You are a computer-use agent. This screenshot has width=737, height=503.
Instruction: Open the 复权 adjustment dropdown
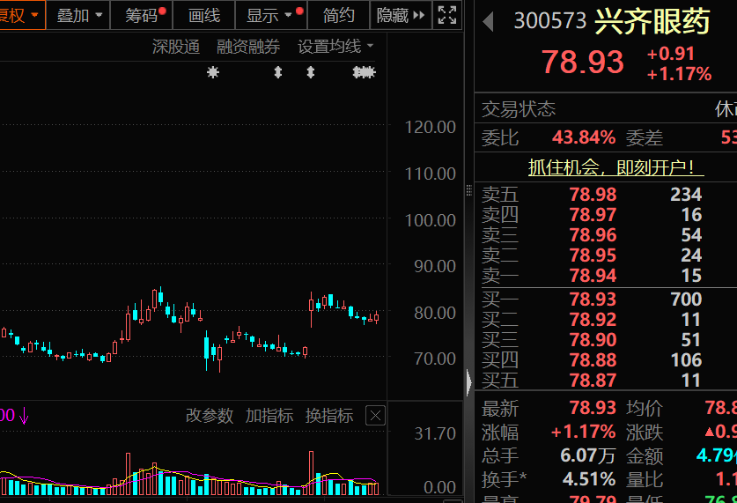(19, 15)
